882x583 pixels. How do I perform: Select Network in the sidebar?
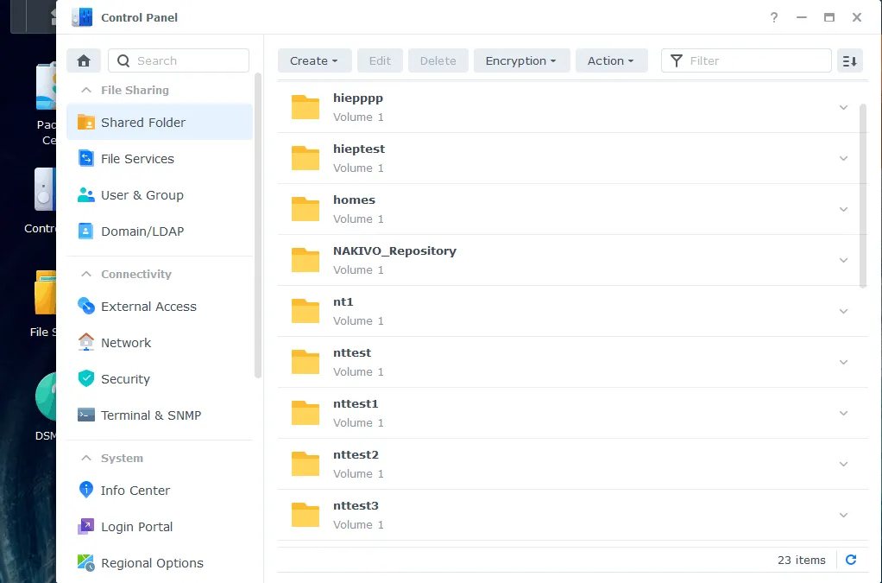(125, 343)
